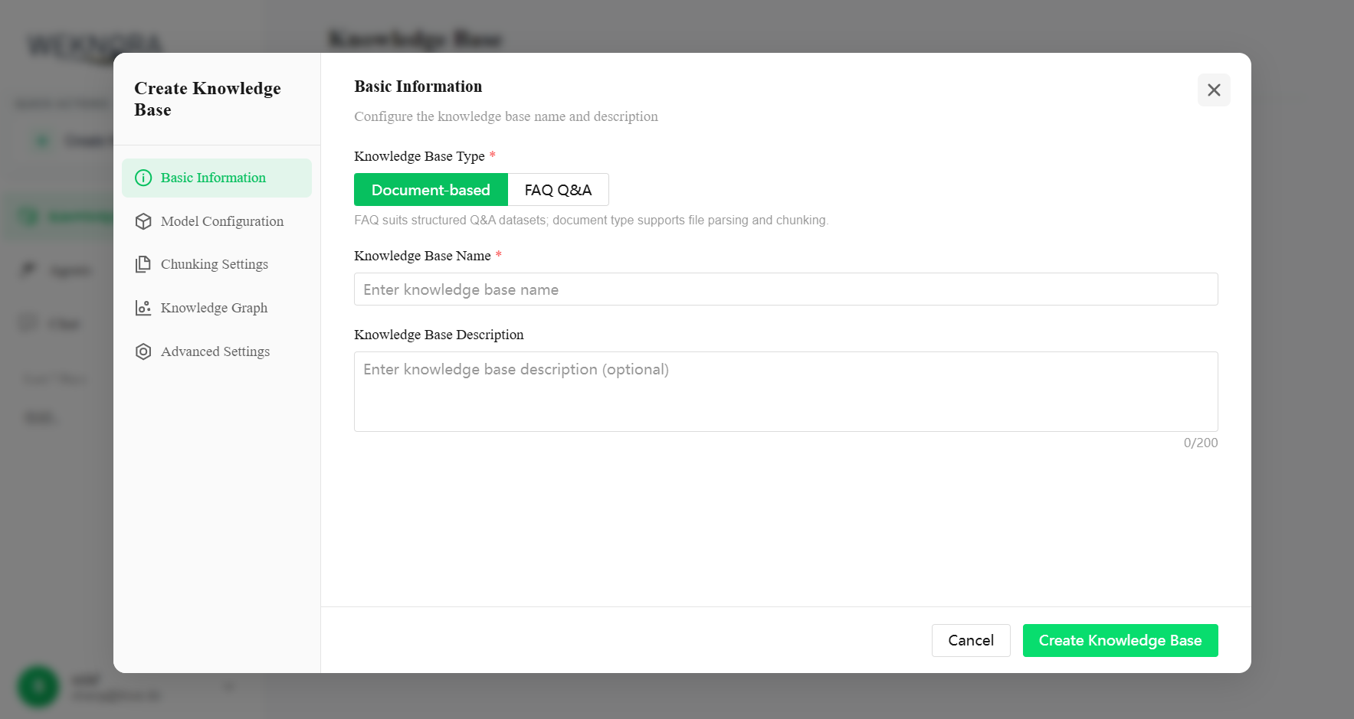Image resolution: width=1354 pixels, height=719 pixels.
Task: Click the document icon beside Chunking Settings
Action: click(x=144, y=263)
